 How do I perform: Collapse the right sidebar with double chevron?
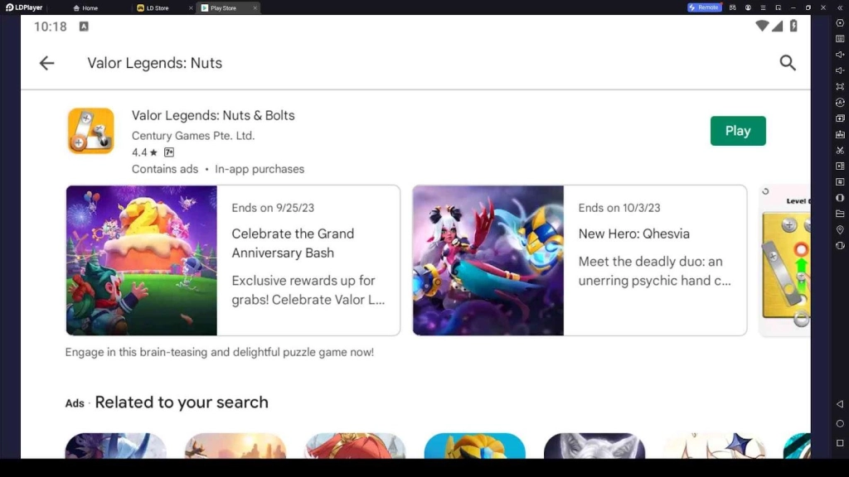[x=840, y=7]
